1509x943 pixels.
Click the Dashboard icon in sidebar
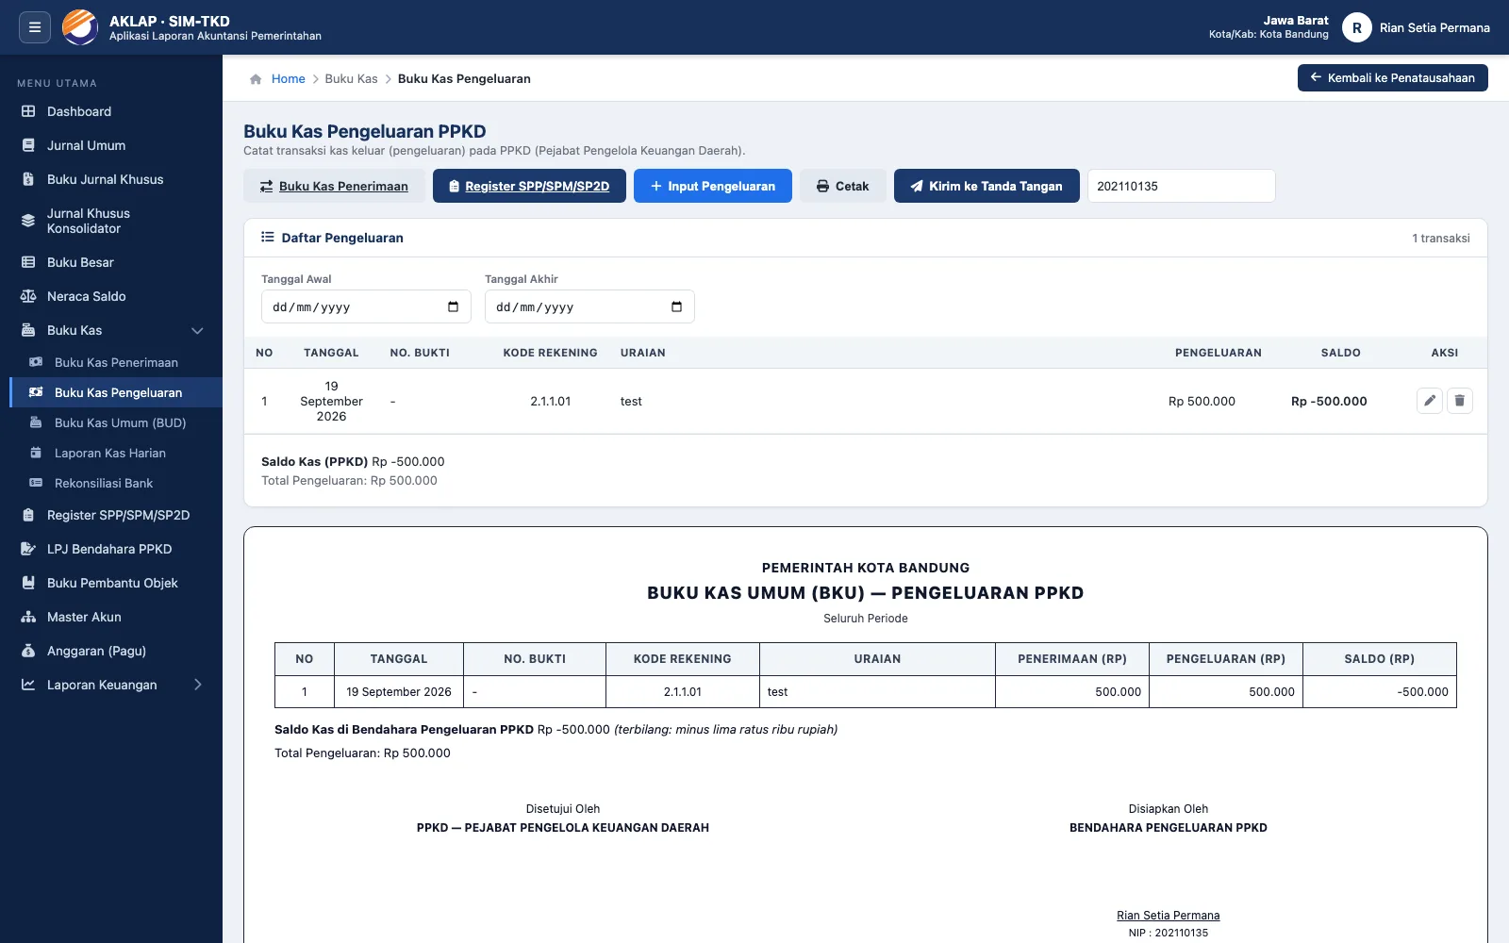(x=28, y=111)
